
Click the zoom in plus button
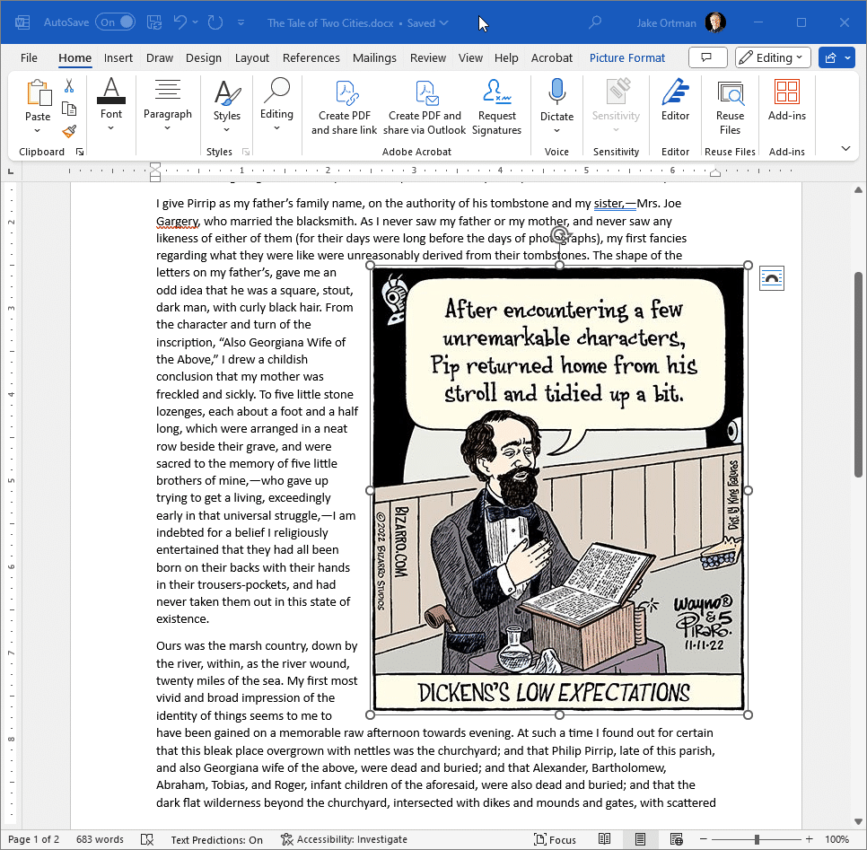(x=809, y=839)
